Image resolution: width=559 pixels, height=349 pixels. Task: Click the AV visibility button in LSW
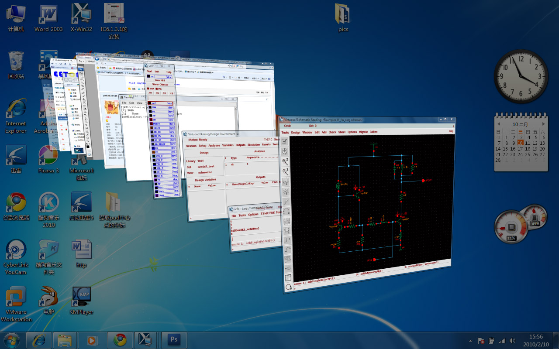[x=150, y=93]
